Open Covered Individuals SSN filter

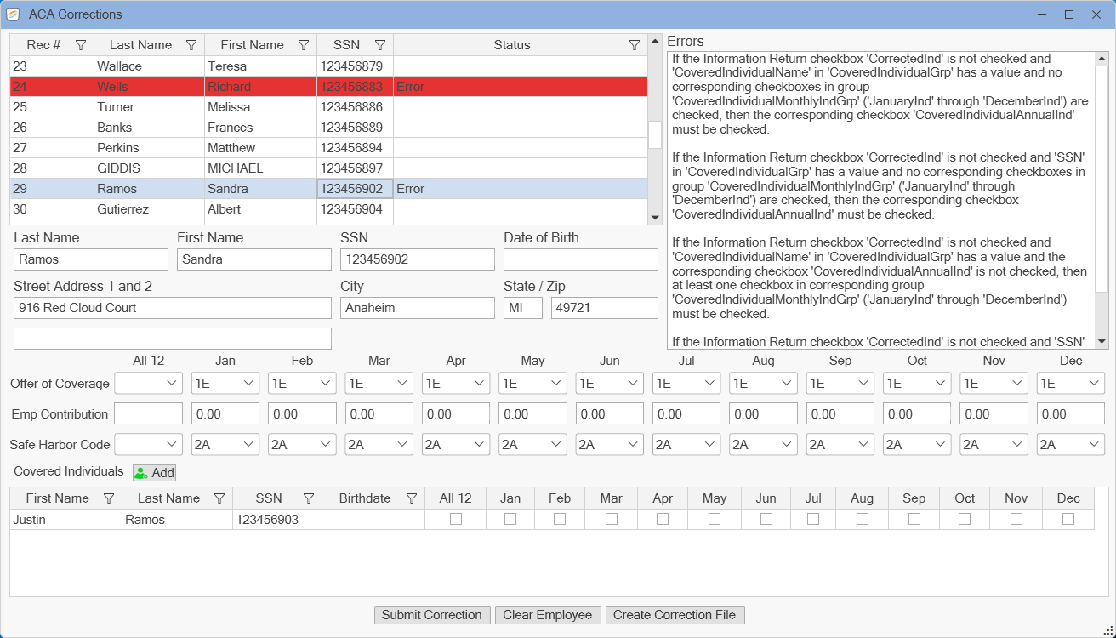click(x=308, y=498)
